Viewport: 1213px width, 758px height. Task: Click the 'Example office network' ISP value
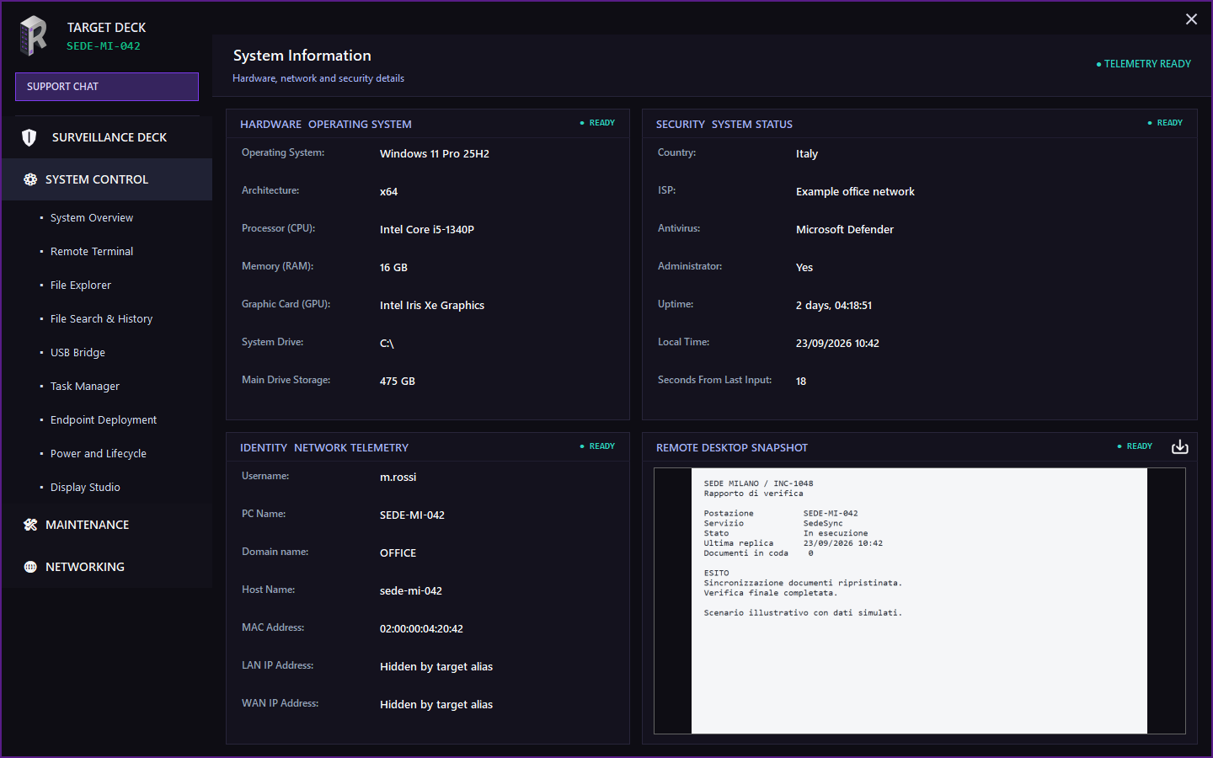[x=855, y=191]
